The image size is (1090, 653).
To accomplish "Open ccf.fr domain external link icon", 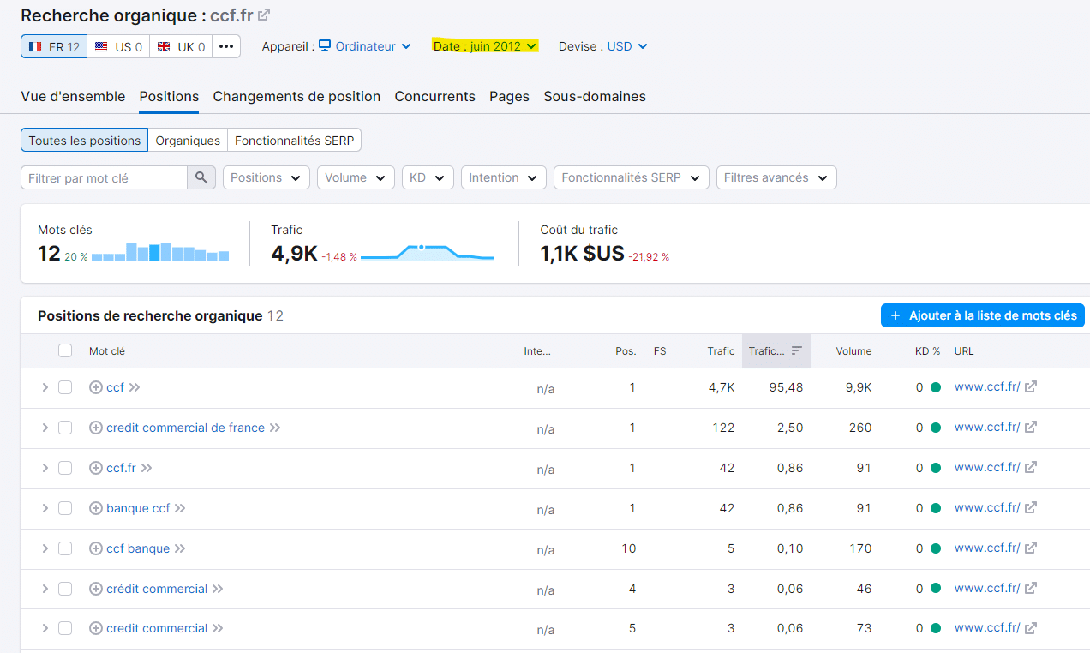I will click(x=265, y=15).
